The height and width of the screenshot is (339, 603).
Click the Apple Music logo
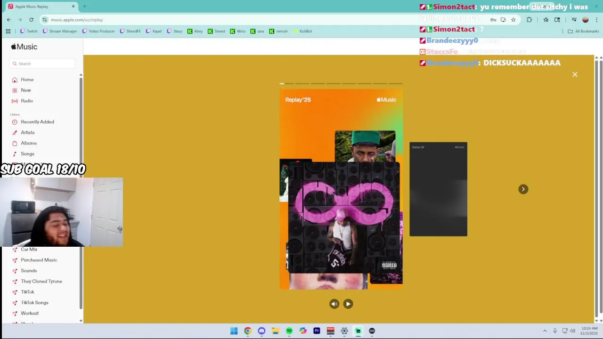tap(24, 47)
